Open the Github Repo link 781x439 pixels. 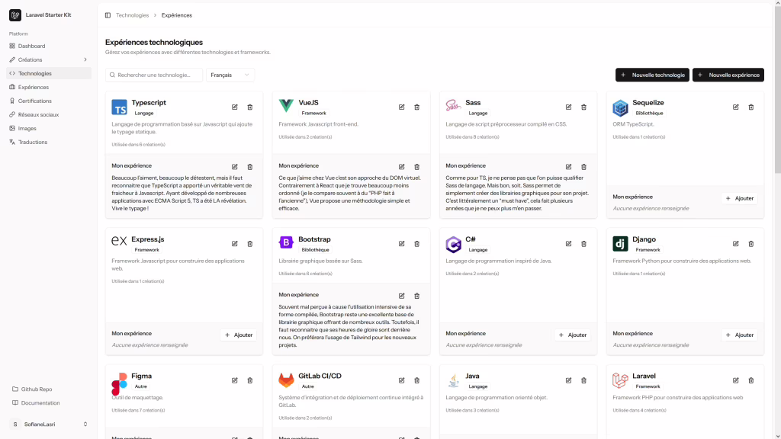[48, 389]
